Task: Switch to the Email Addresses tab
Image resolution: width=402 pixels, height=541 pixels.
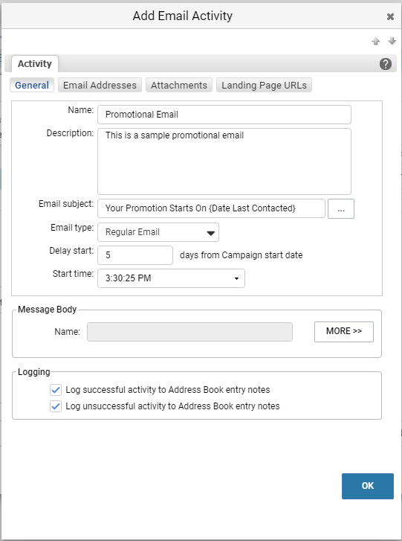Action: click(100, 86)
